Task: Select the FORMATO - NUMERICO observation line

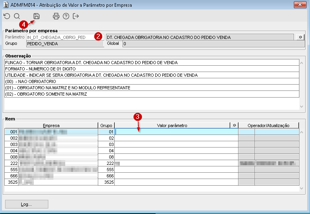Action: point(152,69)
